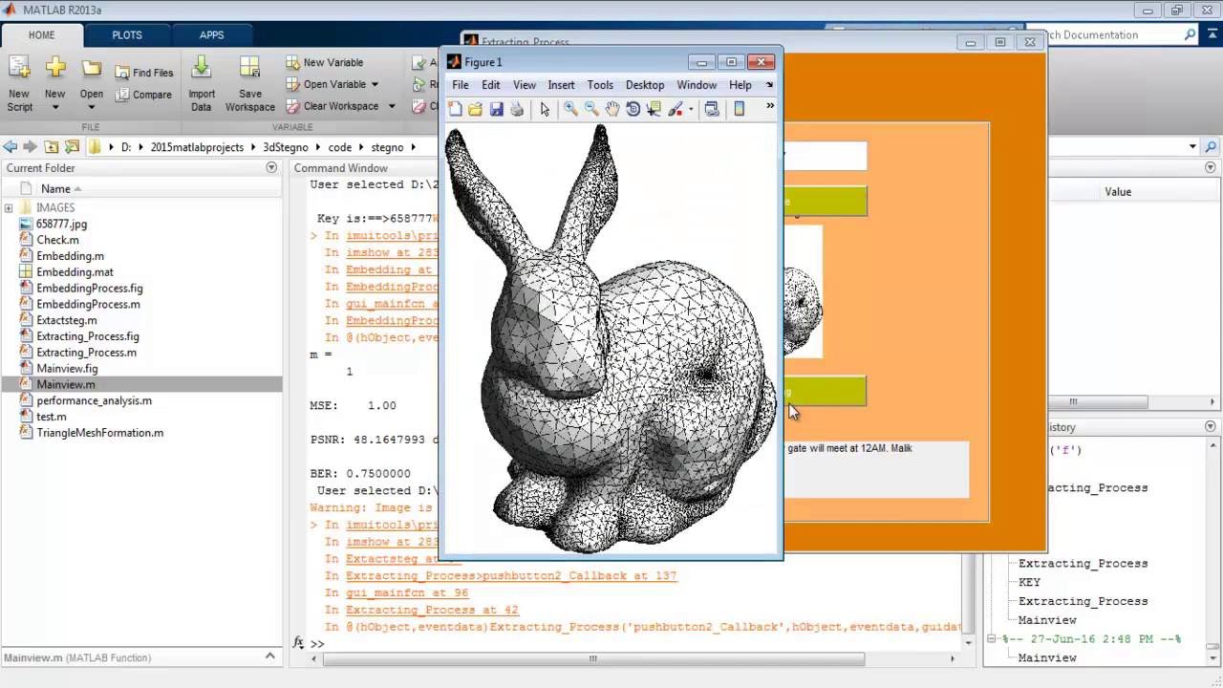Select Extactsteg.m file
1223x688 pixels.
pos(66,320)
